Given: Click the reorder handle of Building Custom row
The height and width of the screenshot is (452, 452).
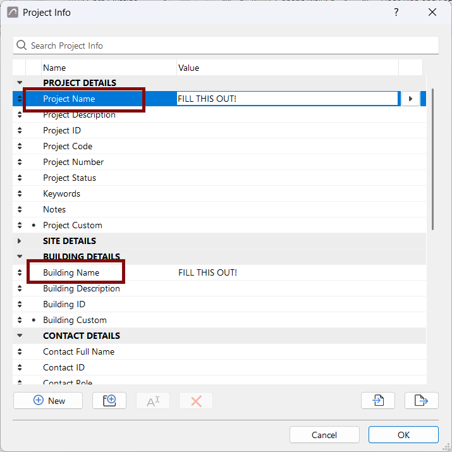Looking at the screenshot, I should click(x=20, y=320).
